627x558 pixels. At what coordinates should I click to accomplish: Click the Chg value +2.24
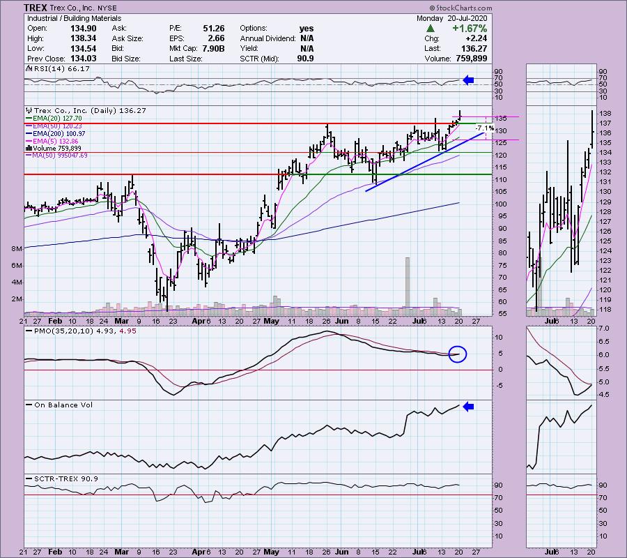tap(477, 38)
